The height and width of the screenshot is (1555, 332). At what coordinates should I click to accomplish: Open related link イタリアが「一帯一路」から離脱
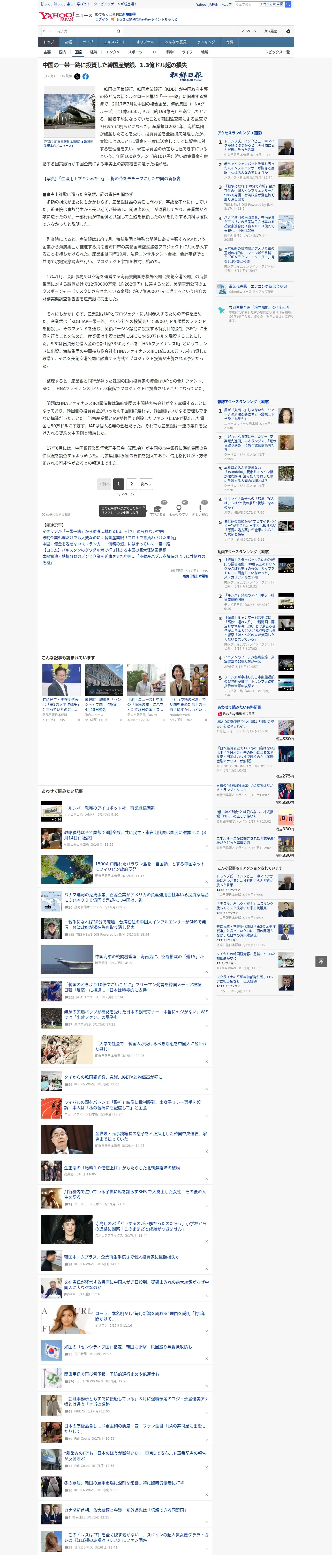103,532
